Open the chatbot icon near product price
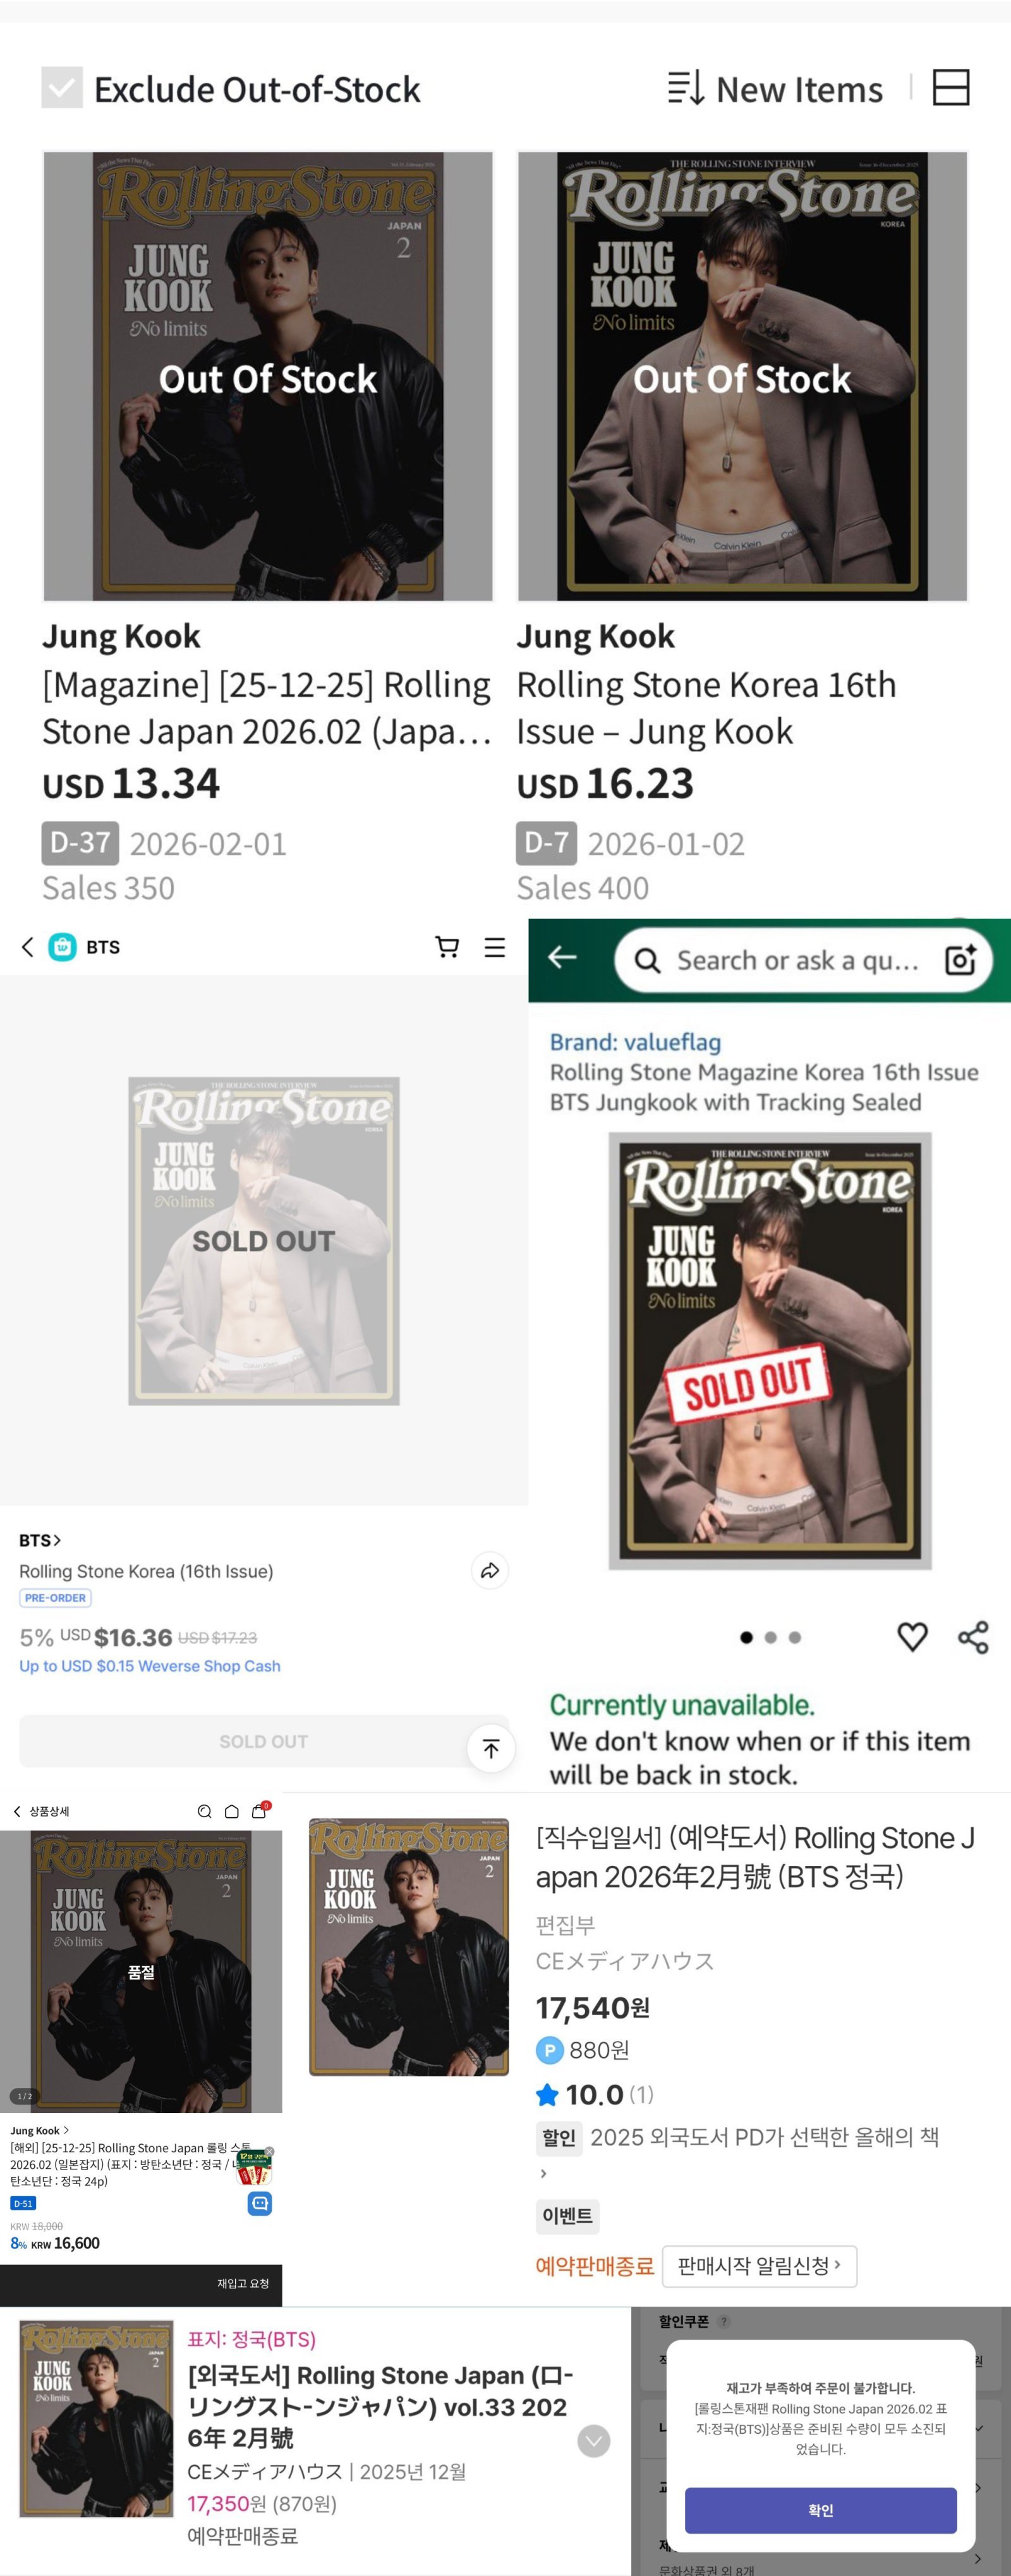 (x=260, y=2203)
